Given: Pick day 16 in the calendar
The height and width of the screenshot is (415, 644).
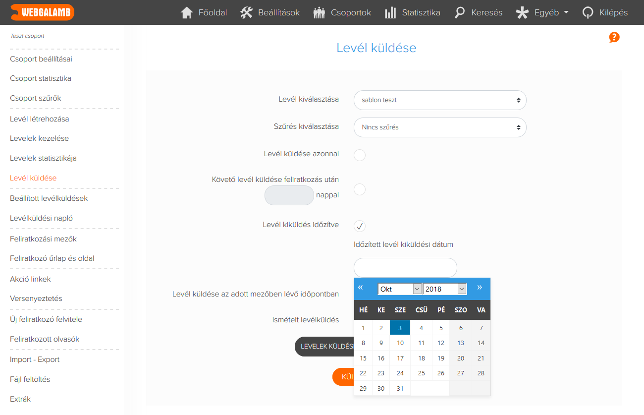Looking at the screenshot, I should pos(381,358).
